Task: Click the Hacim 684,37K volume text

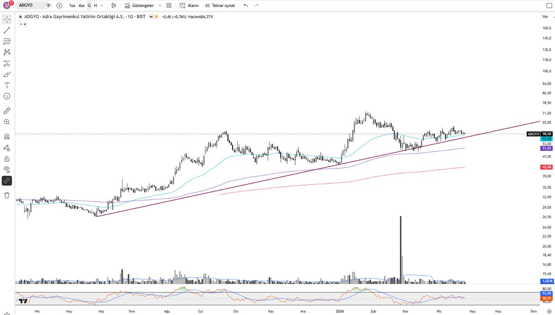Action: tap(200, 17)
